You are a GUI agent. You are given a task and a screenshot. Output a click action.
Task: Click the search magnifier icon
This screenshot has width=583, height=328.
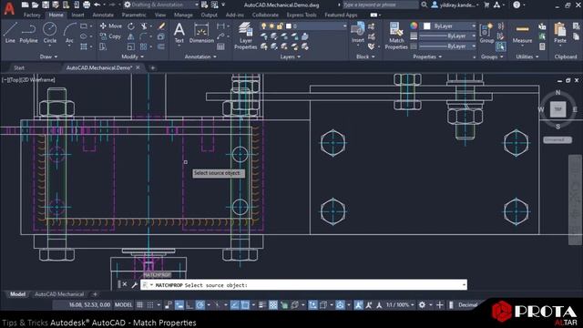pos(424,5)
